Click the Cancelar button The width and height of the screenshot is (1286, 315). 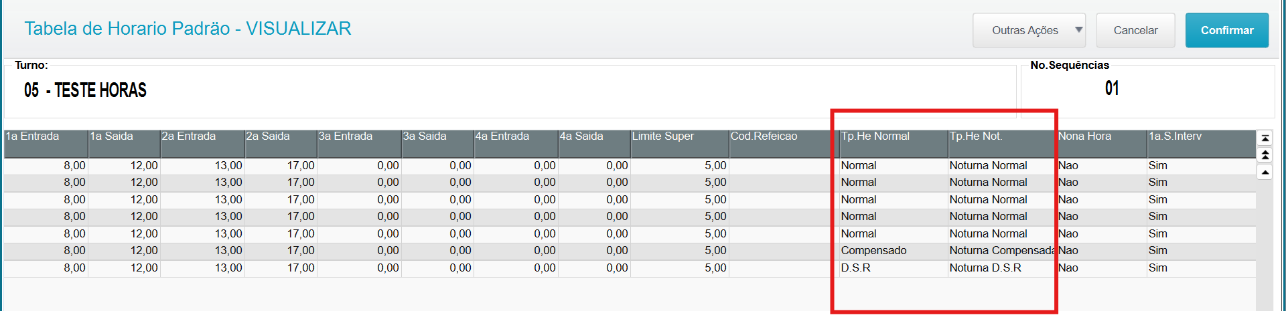coord(1135,30)
